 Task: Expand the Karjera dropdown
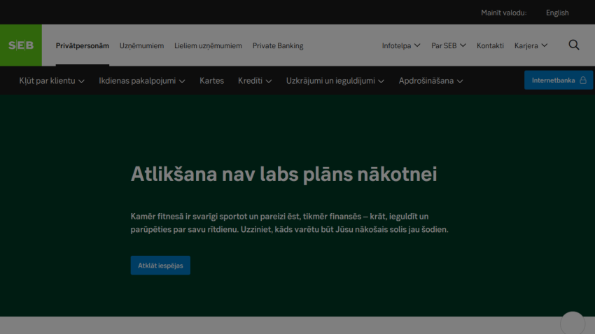click(x=531, y=46)
